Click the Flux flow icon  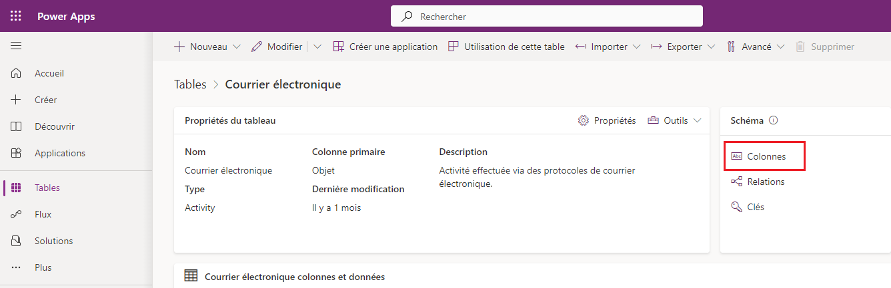tap(17, 214)
